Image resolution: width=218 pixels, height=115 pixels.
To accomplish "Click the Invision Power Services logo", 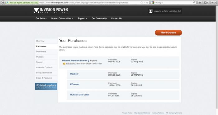I will [51, 11].
